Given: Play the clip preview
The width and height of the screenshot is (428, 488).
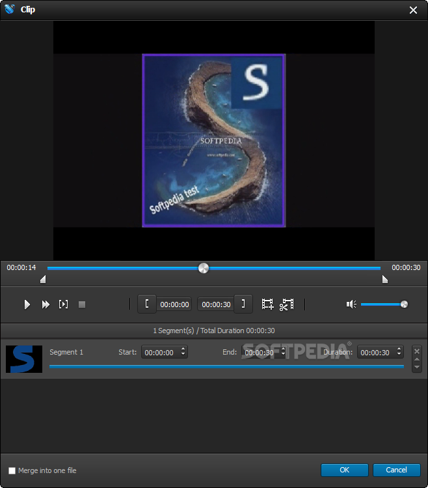Looking at the screenshot, I should coord(27,305).
